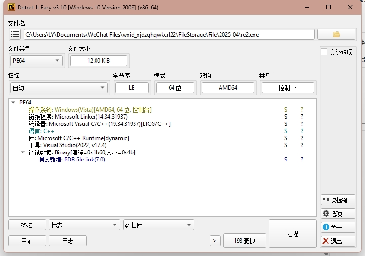365x256 pixels.
Task: Click ? in the 链接程序 row
Action: pyautogui.click(x=302, y=117)
